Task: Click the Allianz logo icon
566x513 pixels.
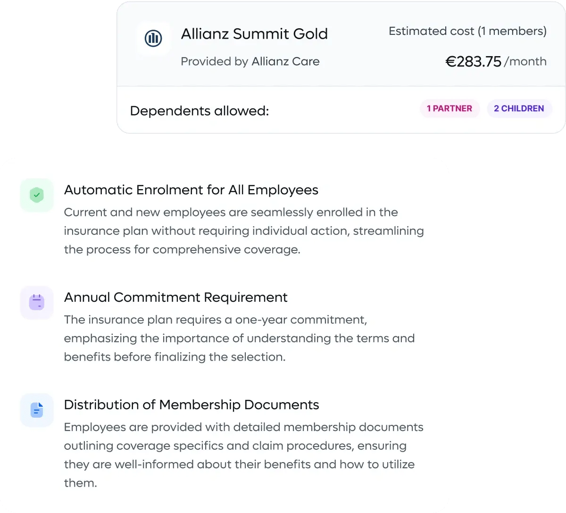Action: click(153, 38)
